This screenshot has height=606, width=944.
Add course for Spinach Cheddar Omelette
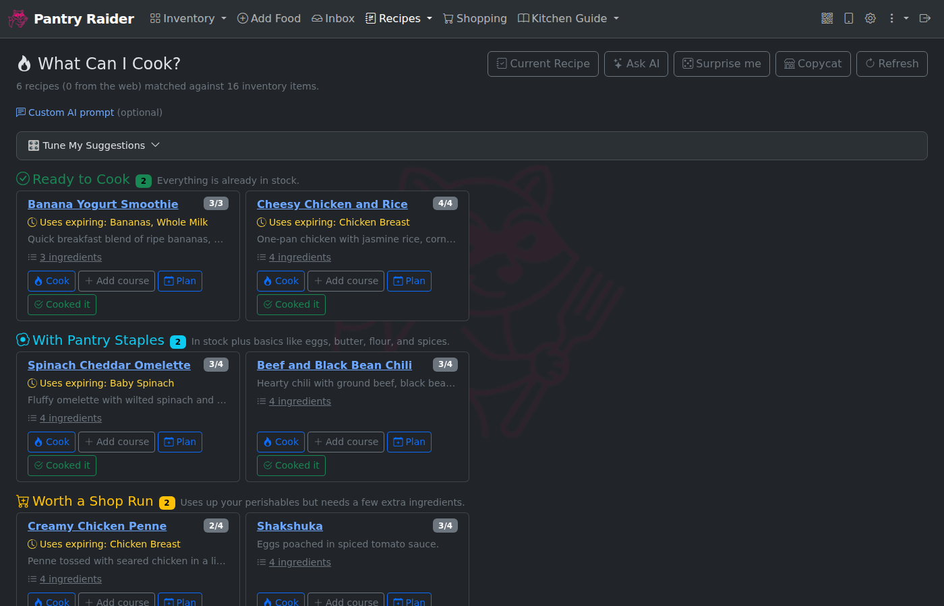click(117, 442)
